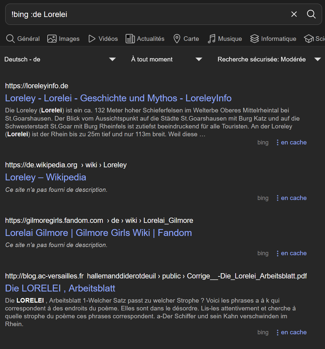Click 'Ce site n'a pas fourni de description' under Gilmore Girls
This screenshot has height=349, width=325.
[x=56, y=245]
